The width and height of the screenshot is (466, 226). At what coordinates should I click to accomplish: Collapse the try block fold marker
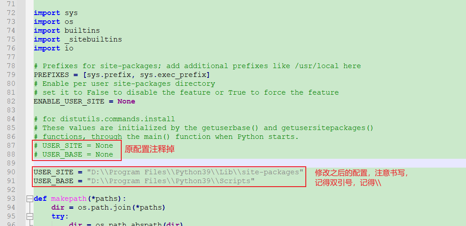[29, 217]
